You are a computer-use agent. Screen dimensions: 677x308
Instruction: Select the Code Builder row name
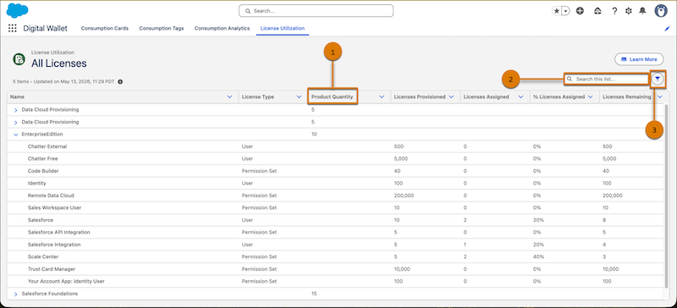[x=43, y=171]
